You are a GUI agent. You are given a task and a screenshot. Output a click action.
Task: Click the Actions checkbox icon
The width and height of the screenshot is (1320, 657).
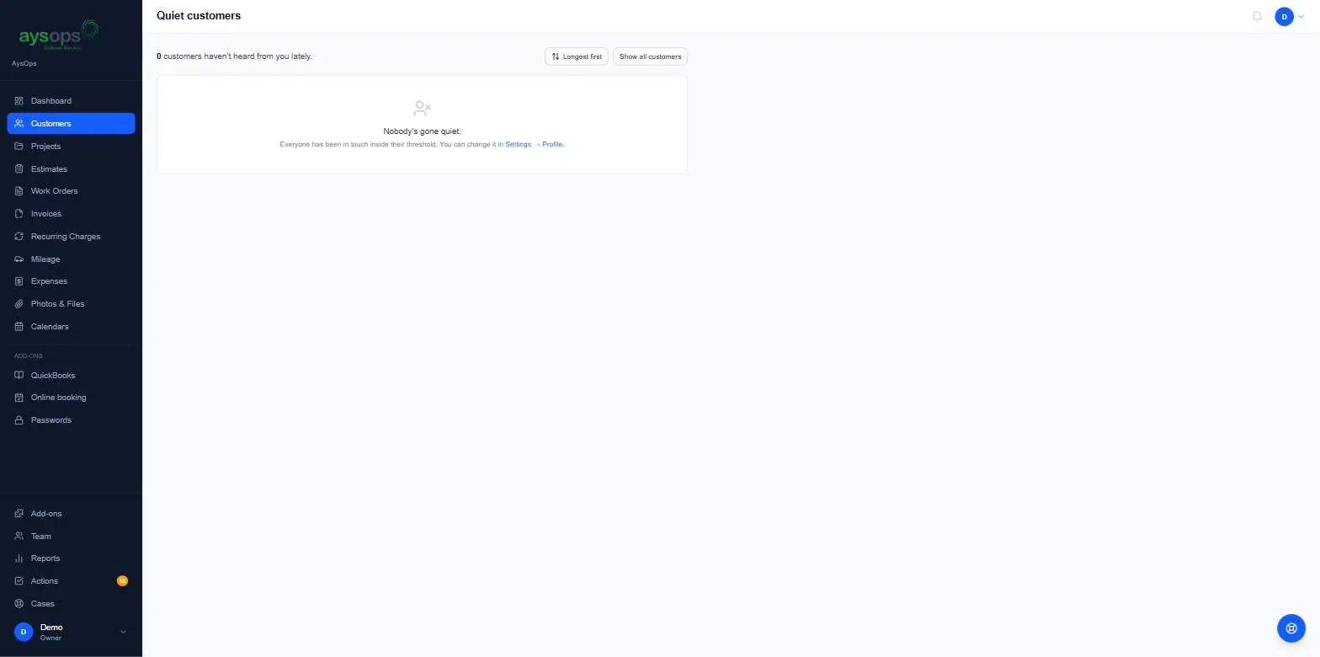pyautogui.click(x=19, y=581)
